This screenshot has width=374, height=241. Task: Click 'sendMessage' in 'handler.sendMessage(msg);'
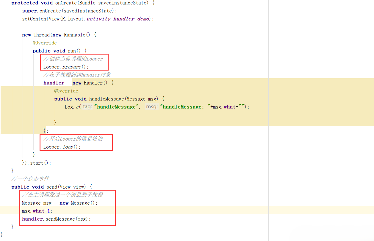click(x=60, y=219)
